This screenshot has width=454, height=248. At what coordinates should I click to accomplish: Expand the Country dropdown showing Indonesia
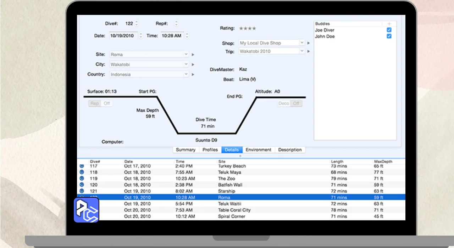coord(149,74)
